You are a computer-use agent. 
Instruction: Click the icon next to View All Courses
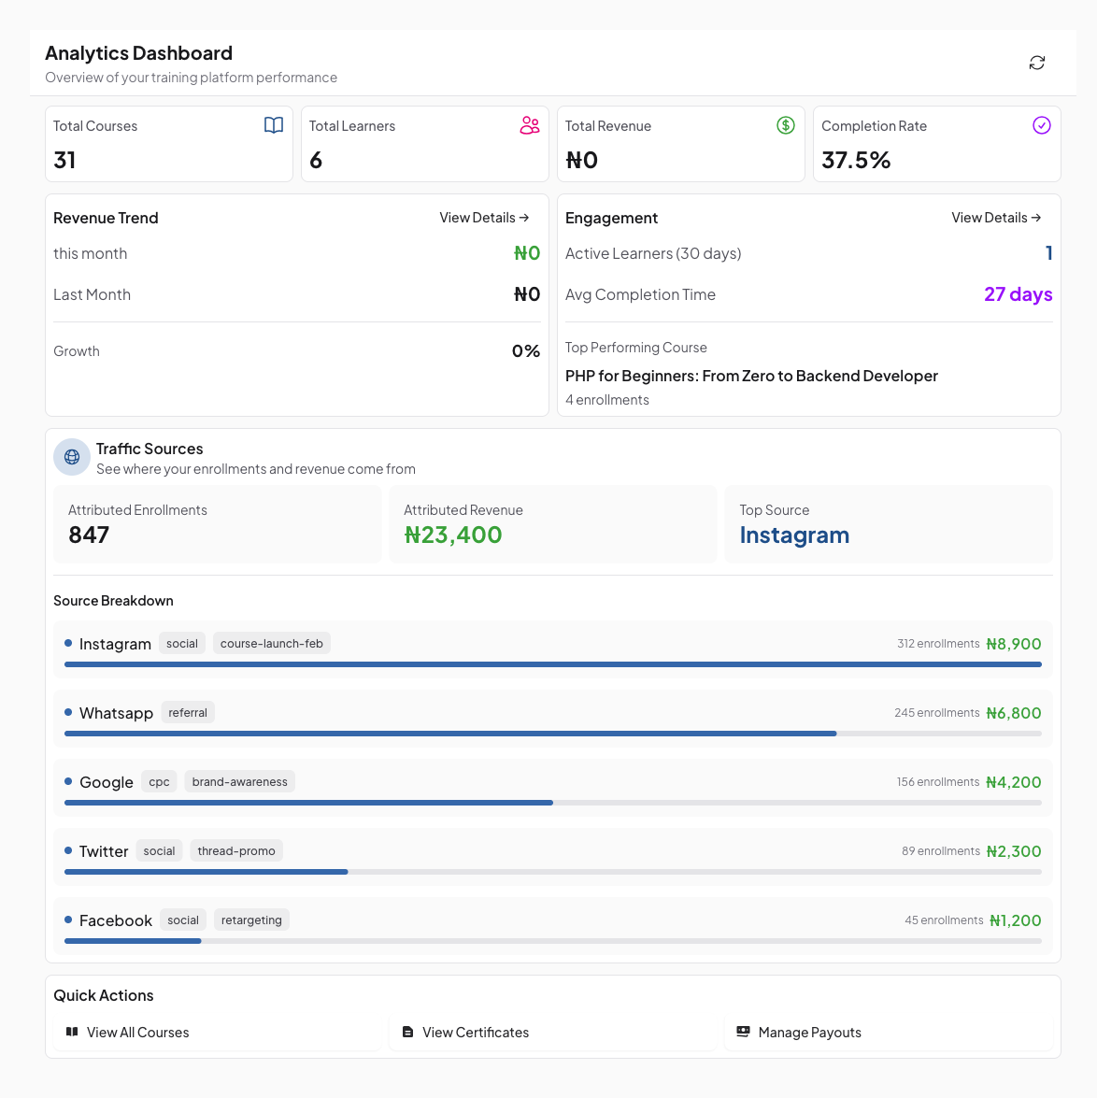coord(72,1032)
